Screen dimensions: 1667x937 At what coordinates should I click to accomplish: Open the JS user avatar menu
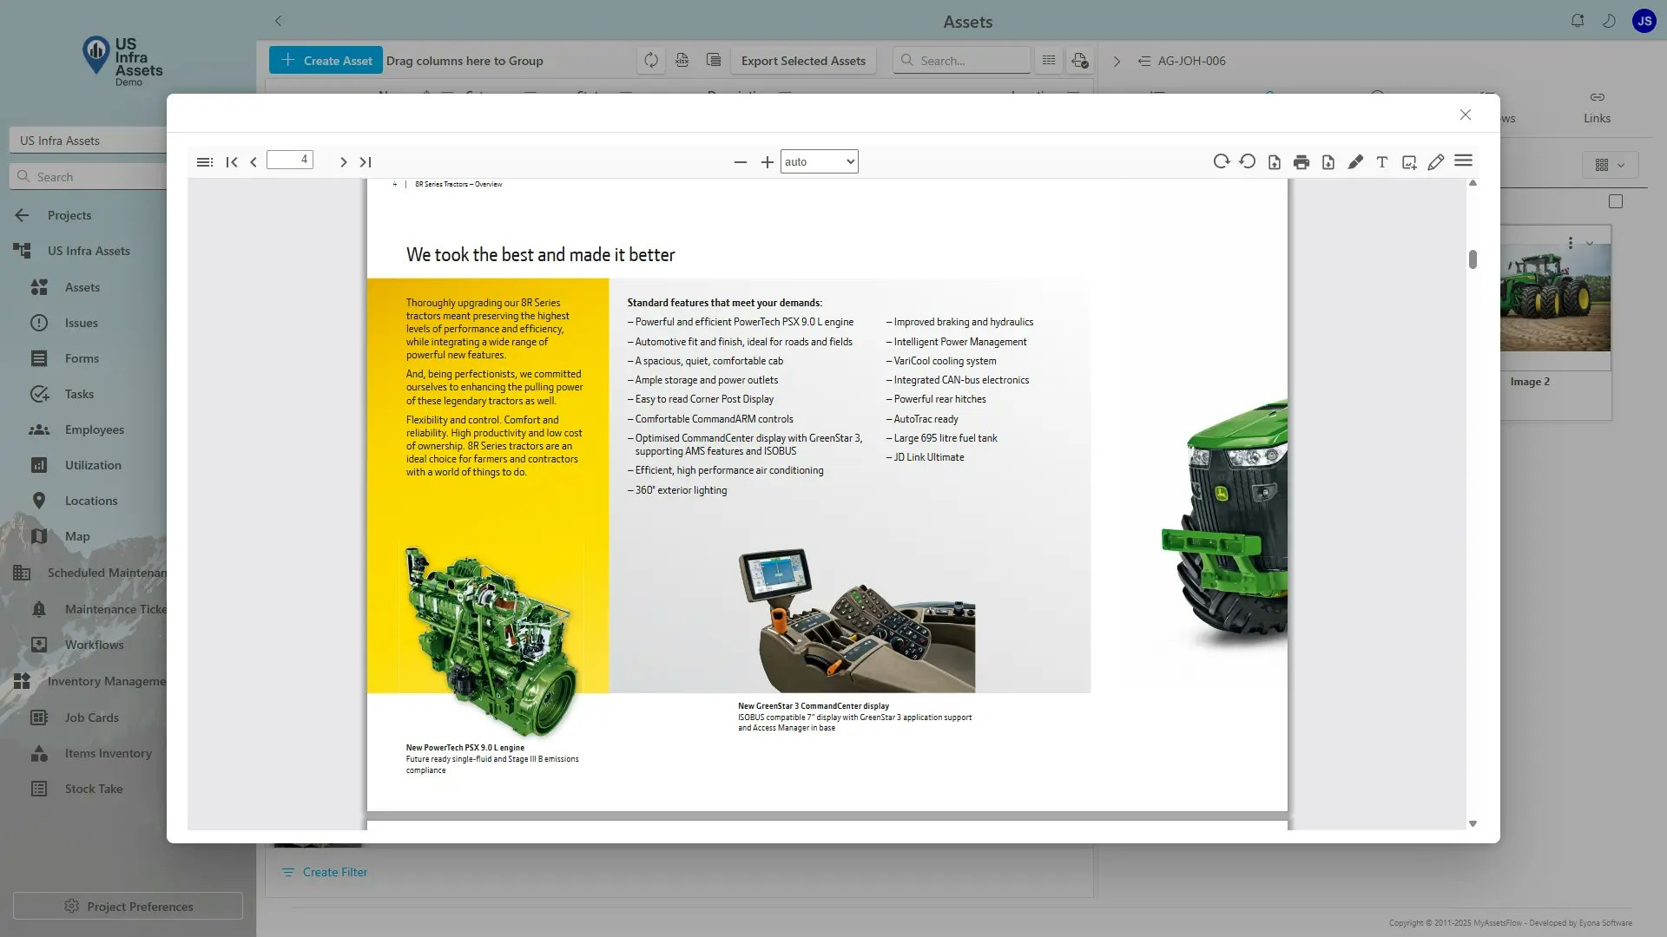coord(1644,21)
